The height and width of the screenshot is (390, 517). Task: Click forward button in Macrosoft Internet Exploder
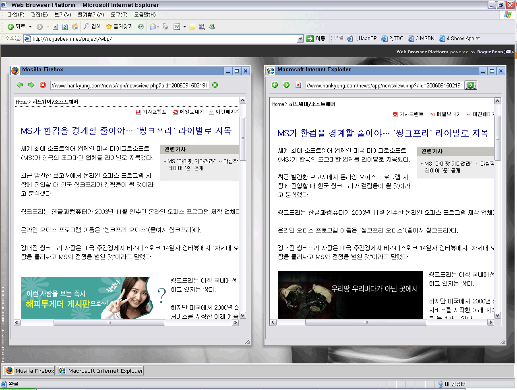286,85
